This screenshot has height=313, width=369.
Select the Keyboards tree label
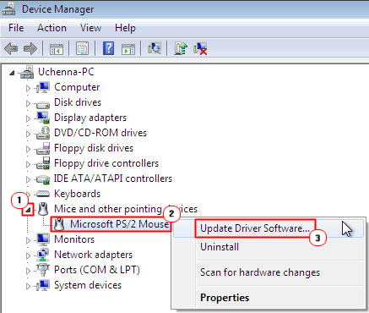coord(77,194)
